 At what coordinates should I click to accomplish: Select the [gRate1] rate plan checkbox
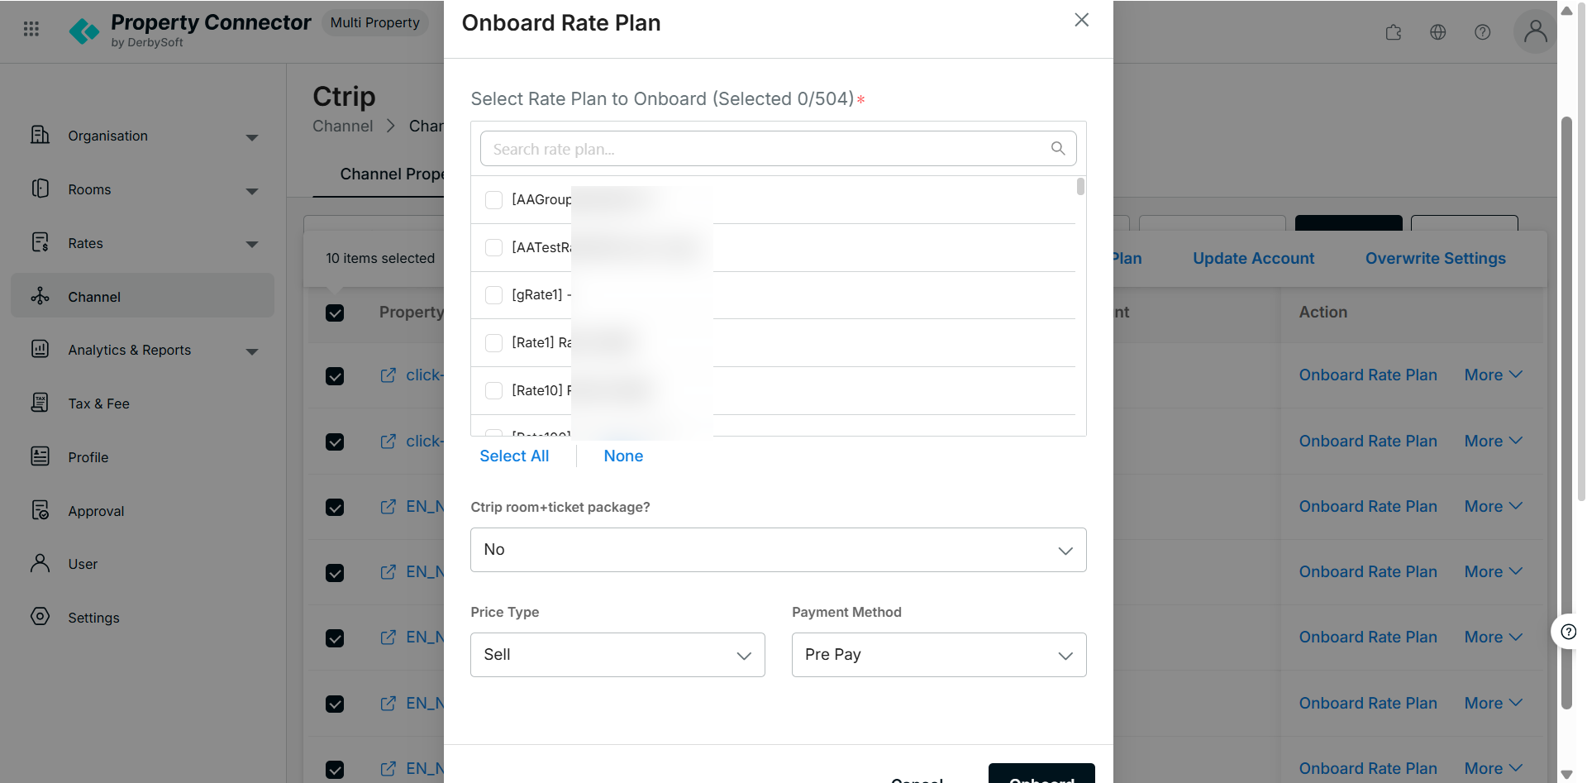click(x=493, y=295)
